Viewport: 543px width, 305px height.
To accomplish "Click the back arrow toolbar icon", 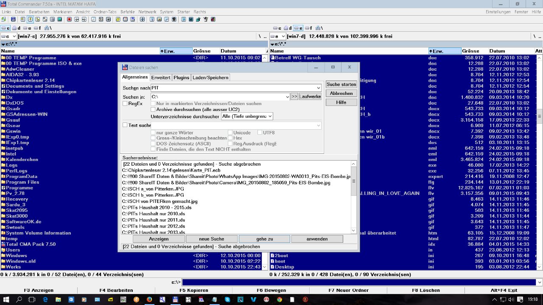I will [x=76, y=19].
